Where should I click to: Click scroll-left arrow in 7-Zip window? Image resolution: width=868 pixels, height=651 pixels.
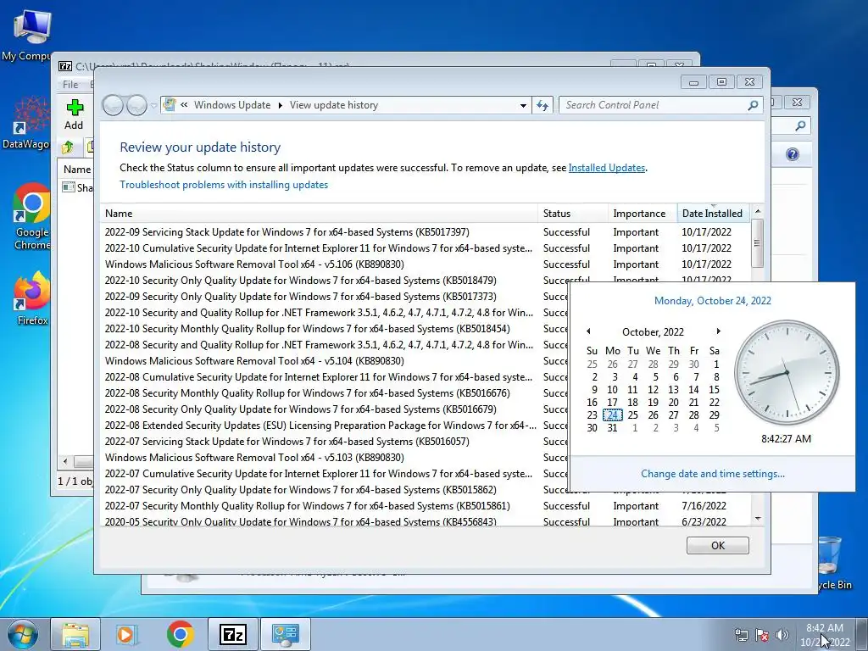click(x=65, y=461)
